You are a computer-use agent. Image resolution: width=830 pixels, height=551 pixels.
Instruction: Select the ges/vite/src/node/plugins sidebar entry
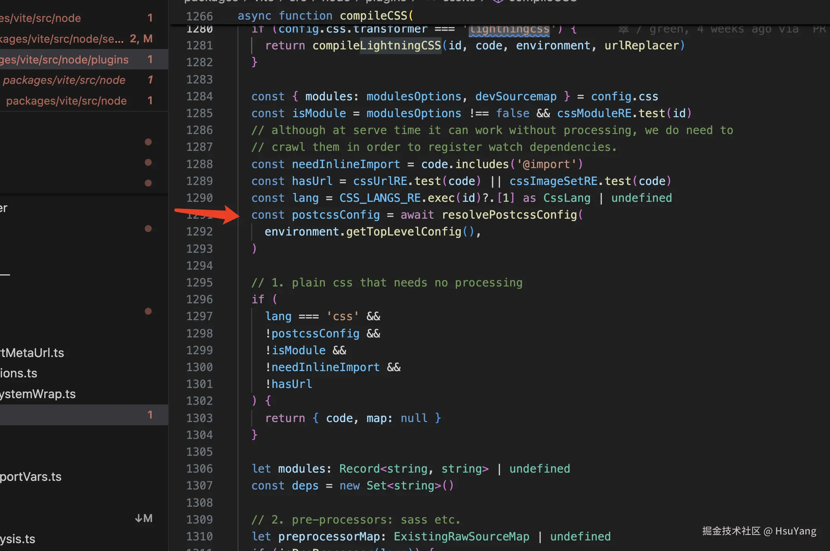[65, 60]
